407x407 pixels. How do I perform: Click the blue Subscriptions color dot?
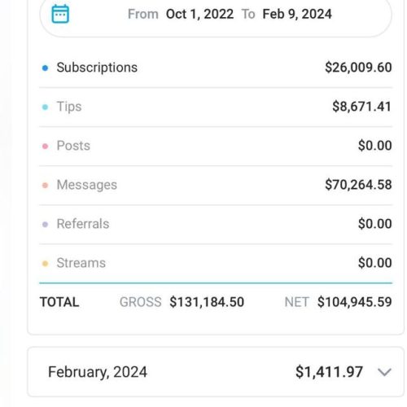pos(46,68)
